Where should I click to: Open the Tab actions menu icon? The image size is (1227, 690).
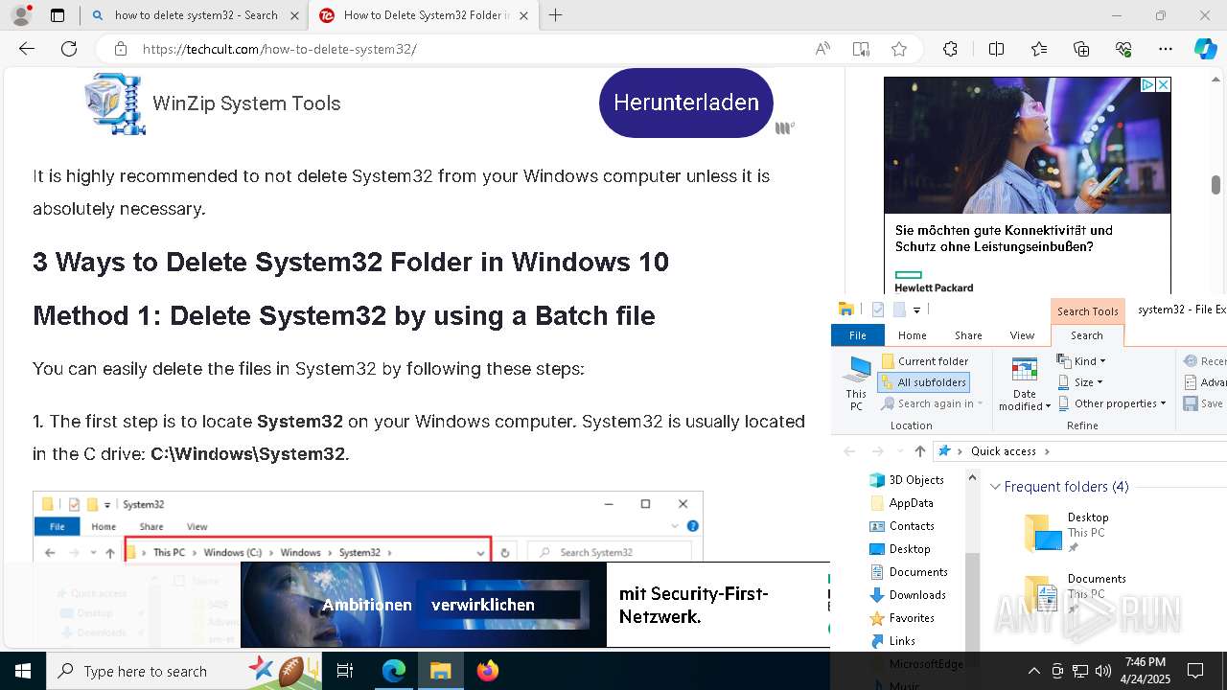(x=58, y=15)
